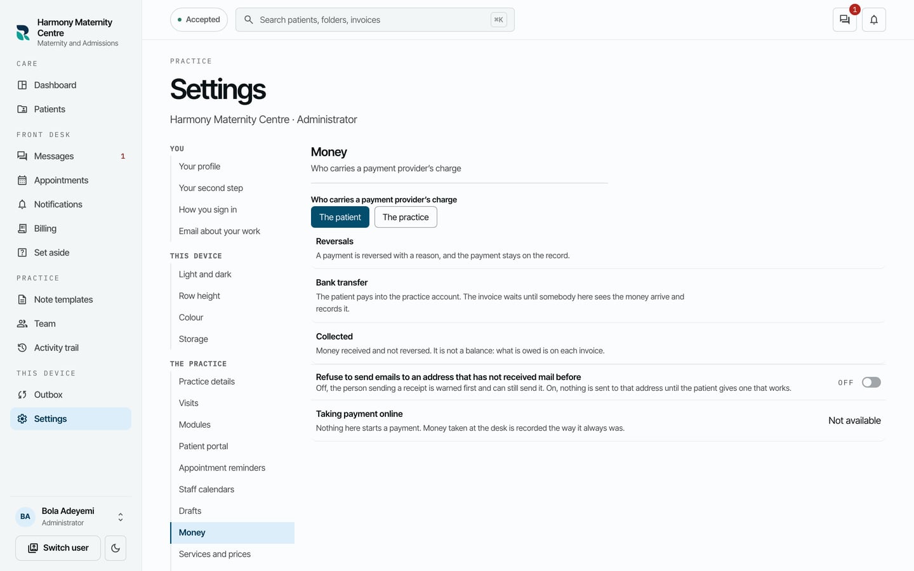Go to Storage settings section

point(232,339)
